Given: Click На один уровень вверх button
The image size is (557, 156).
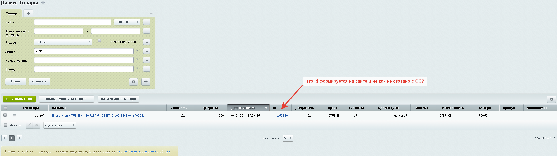Looking at the screenshot, I should point(118,99).
